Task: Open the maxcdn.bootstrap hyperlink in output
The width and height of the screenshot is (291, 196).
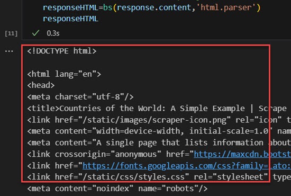Action: (x=242, y=154)
